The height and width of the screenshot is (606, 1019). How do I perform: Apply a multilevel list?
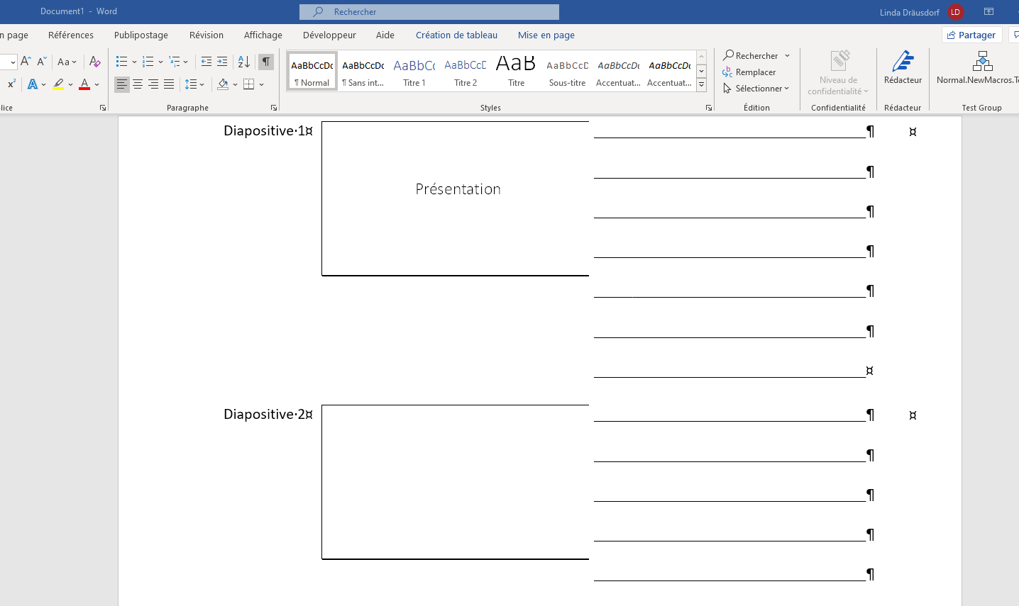pyautogui.click(x=175, y=62)
